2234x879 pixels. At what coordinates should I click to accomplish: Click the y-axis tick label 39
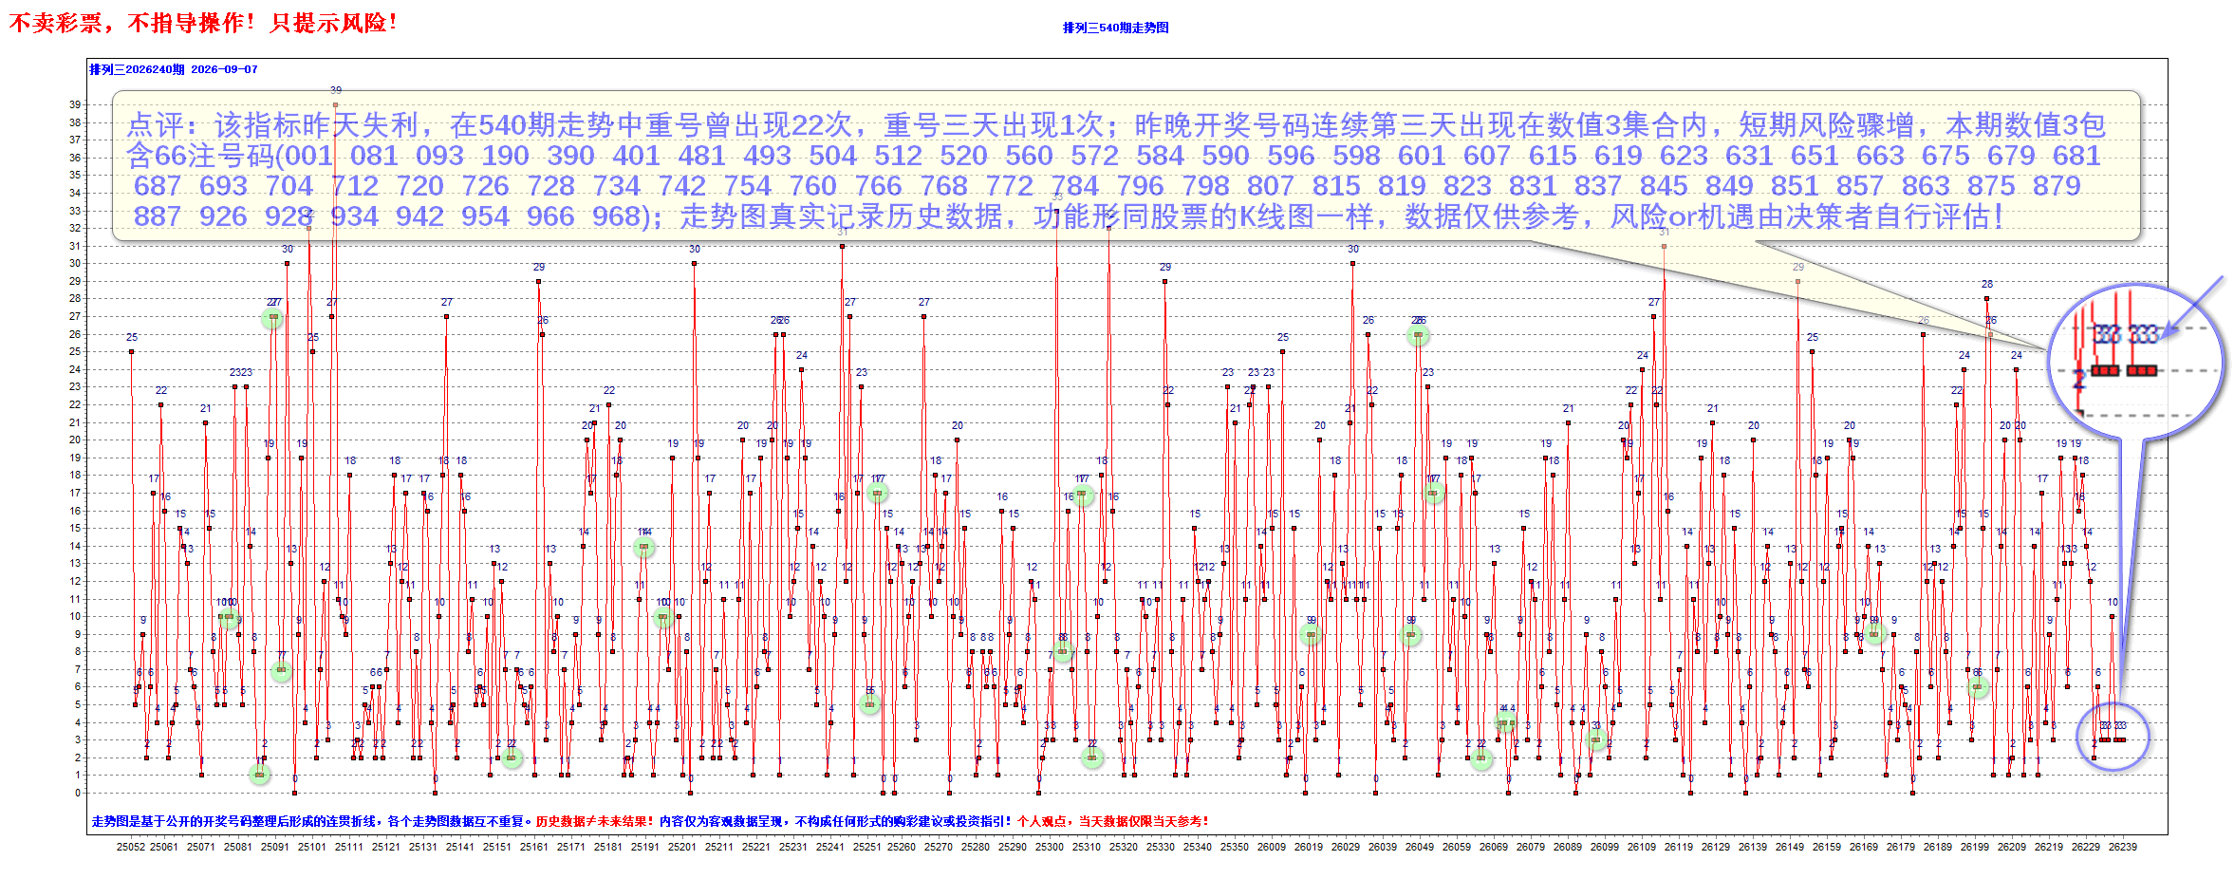75,104
